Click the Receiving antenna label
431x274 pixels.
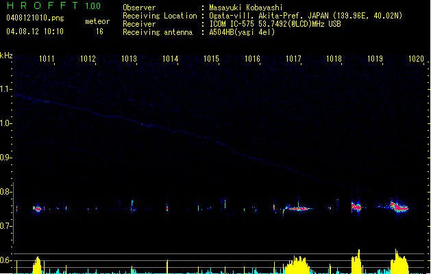pyautogui.click(x=158, y=32)
